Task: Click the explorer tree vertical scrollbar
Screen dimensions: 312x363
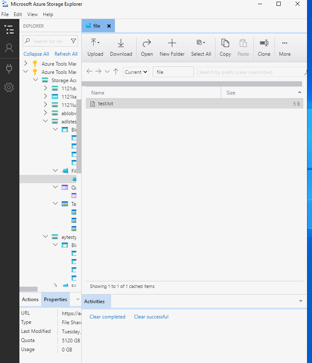Action: click(x=79, y=137)
